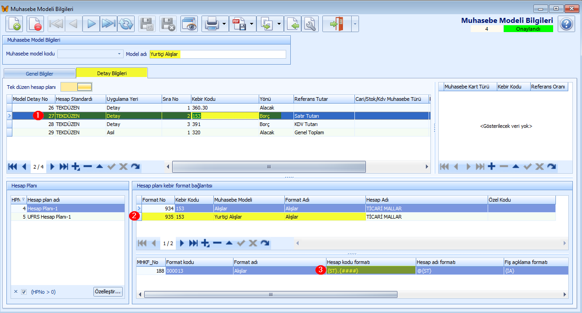
Task: Refresh the kebir format grid navigator
Action: click(265, 243)
